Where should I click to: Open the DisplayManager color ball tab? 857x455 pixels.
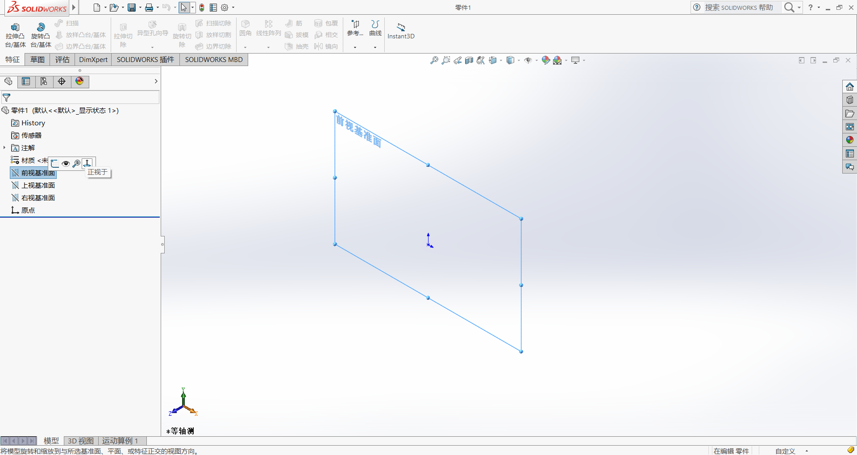tap(79, 82)
